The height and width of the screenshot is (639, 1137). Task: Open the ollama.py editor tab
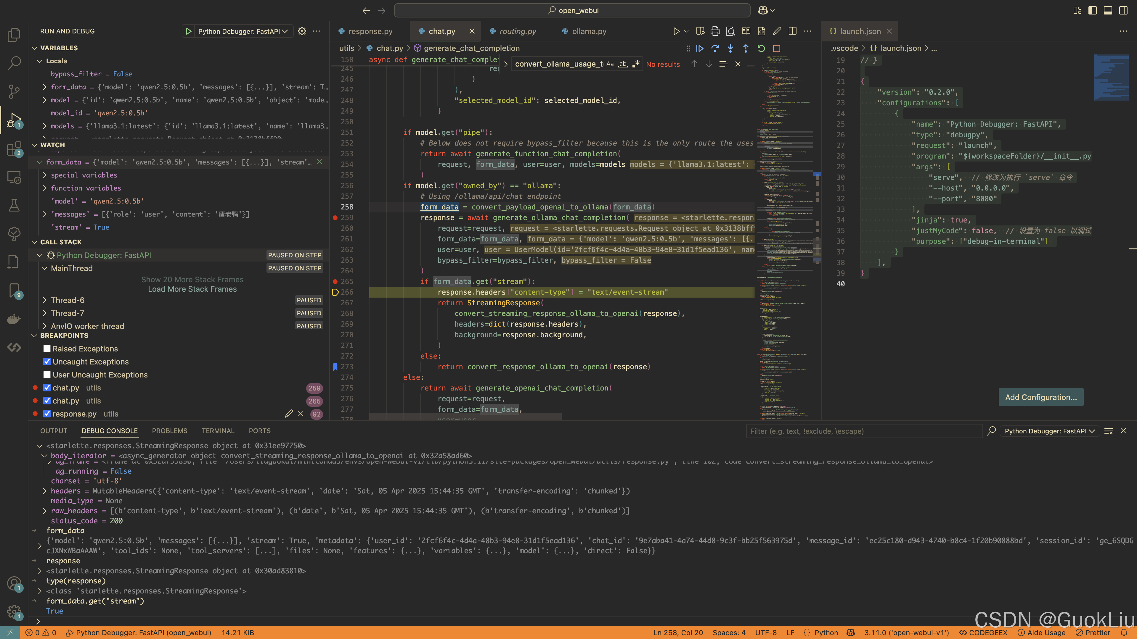(x=589, y=31)
